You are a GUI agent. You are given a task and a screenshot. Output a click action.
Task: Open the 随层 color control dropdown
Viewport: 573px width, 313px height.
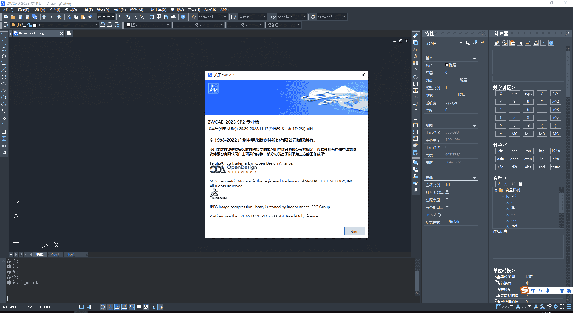pos(168,25)
